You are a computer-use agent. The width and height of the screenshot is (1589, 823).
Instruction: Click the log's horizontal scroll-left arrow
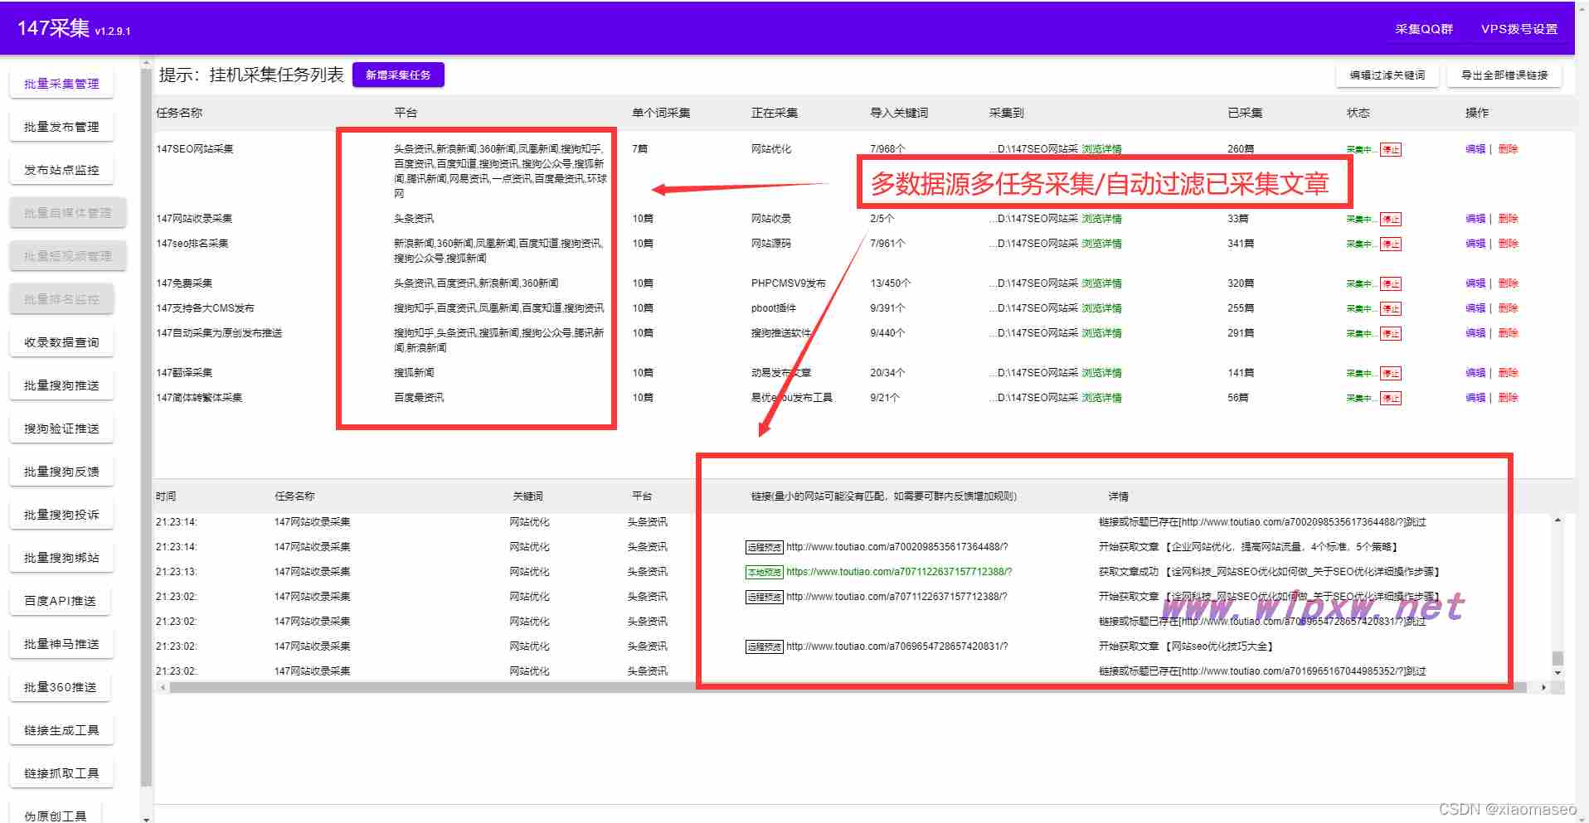tap(163, 687)
